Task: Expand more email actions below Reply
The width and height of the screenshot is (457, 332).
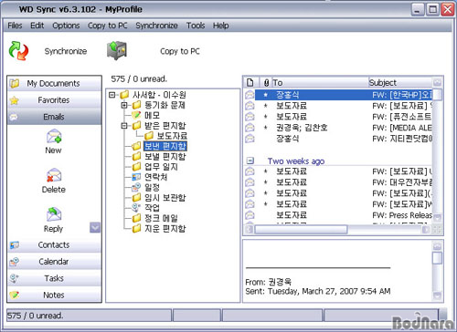Action: coord(95,227)
